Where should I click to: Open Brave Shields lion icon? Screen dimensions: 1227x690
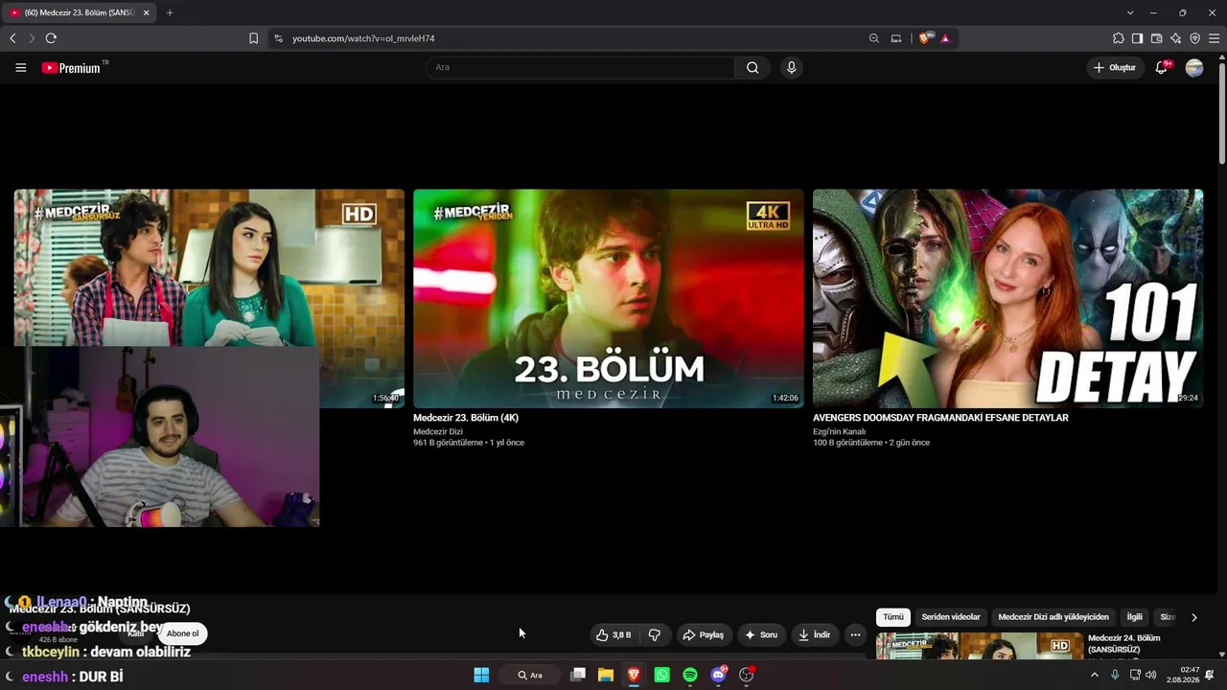(x=924, y=38)
